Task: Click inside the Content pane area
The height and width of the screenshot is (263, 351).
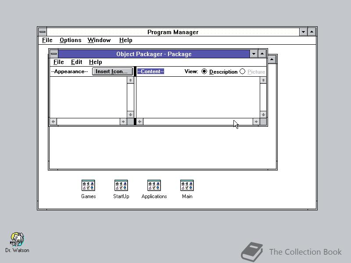Action: 198,97
